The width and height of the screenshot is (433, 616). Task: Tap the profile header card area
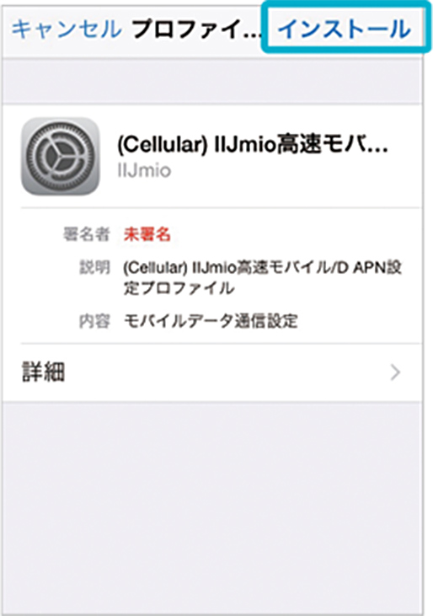click(212, 157)
